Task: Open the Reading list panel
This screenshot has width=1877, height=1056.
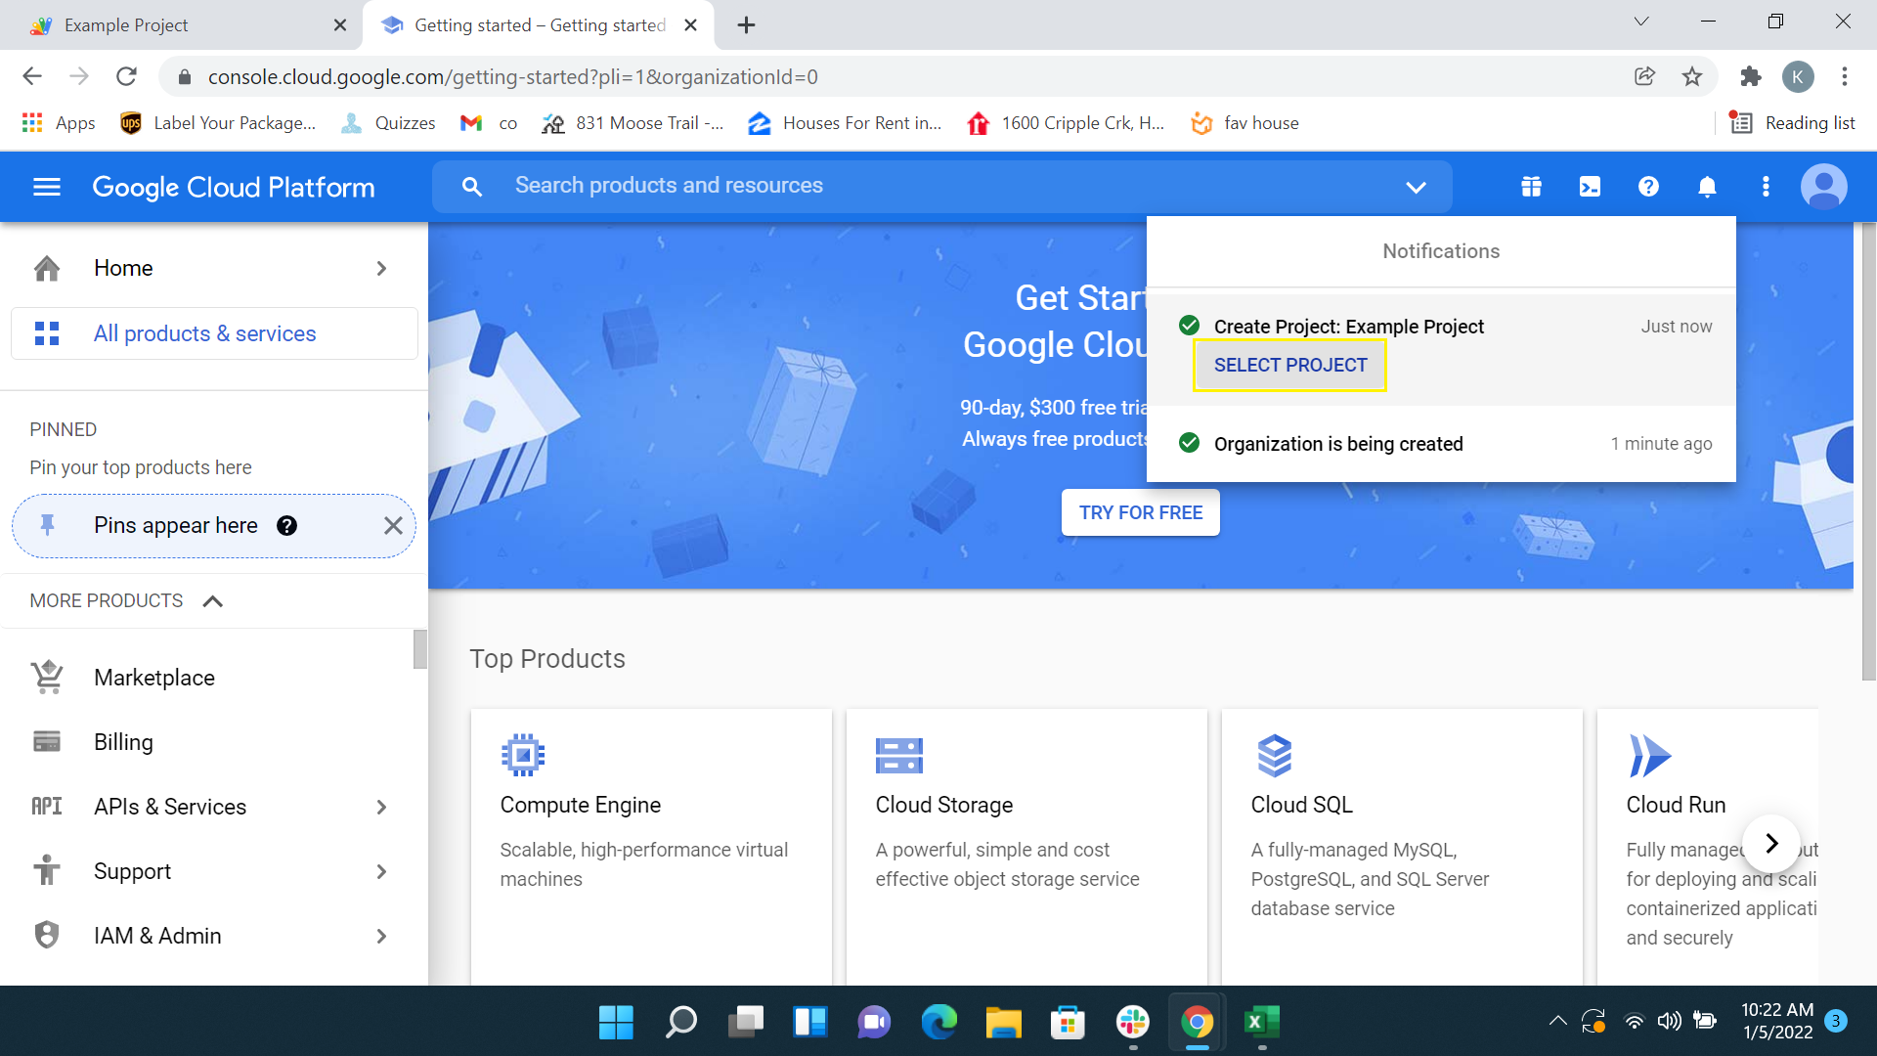Action: [x=1793, y=123]
